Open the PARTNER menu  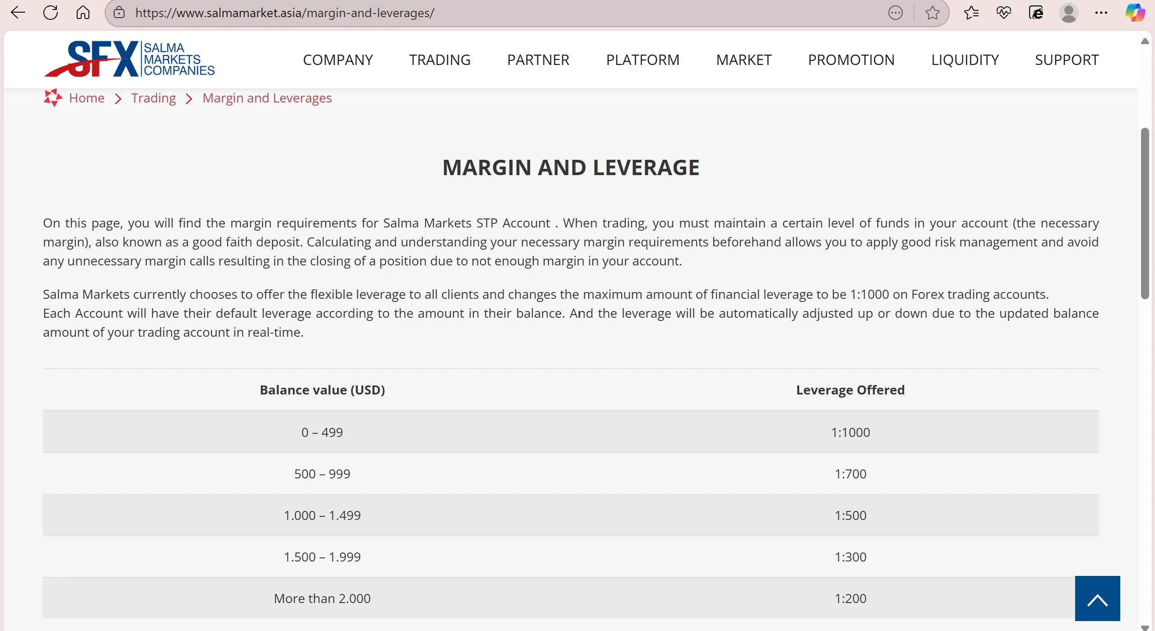click(538, 60)
